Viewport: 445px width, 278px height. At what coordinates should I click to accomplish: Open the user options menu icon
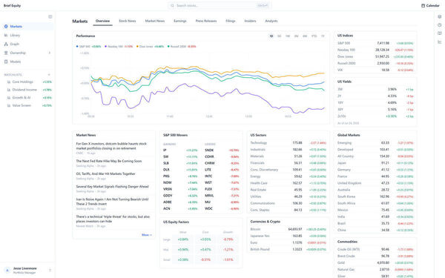tap(50, 270)
